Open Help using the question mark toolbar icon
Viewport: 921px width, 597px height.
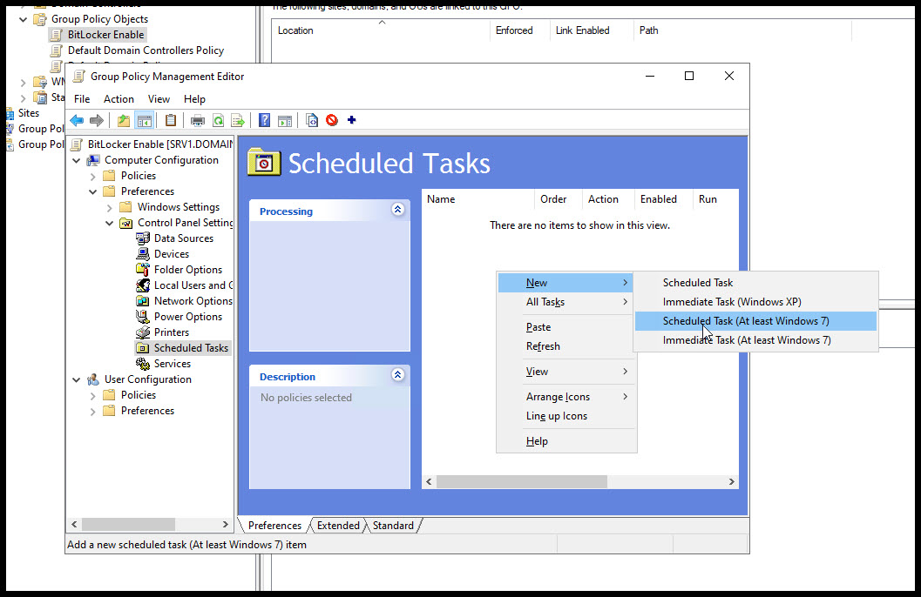263,120
